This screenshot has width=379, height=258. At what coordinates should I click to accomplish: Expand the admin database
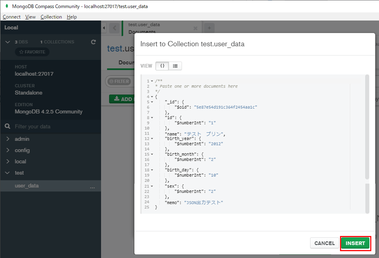8,139
